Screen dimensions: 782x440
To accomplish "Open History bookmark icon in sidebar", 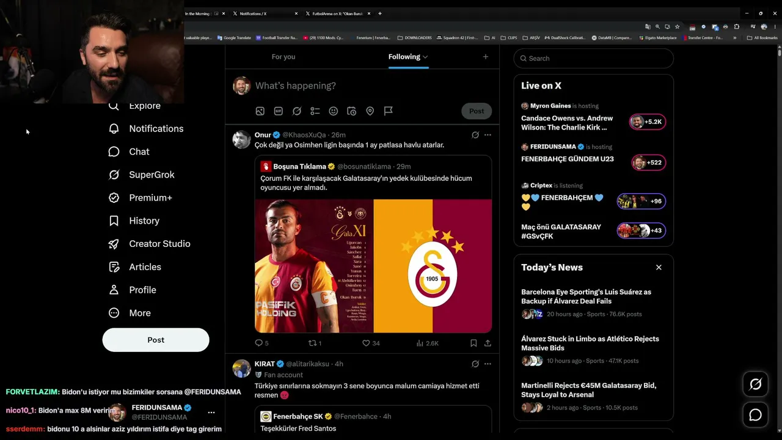I will [114, 221].
